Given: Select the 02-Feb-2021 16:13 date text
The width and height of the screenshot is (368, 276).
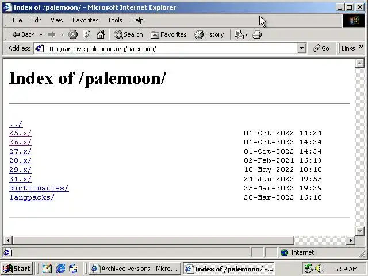Looking at the screenshot, I should (283, 160).
